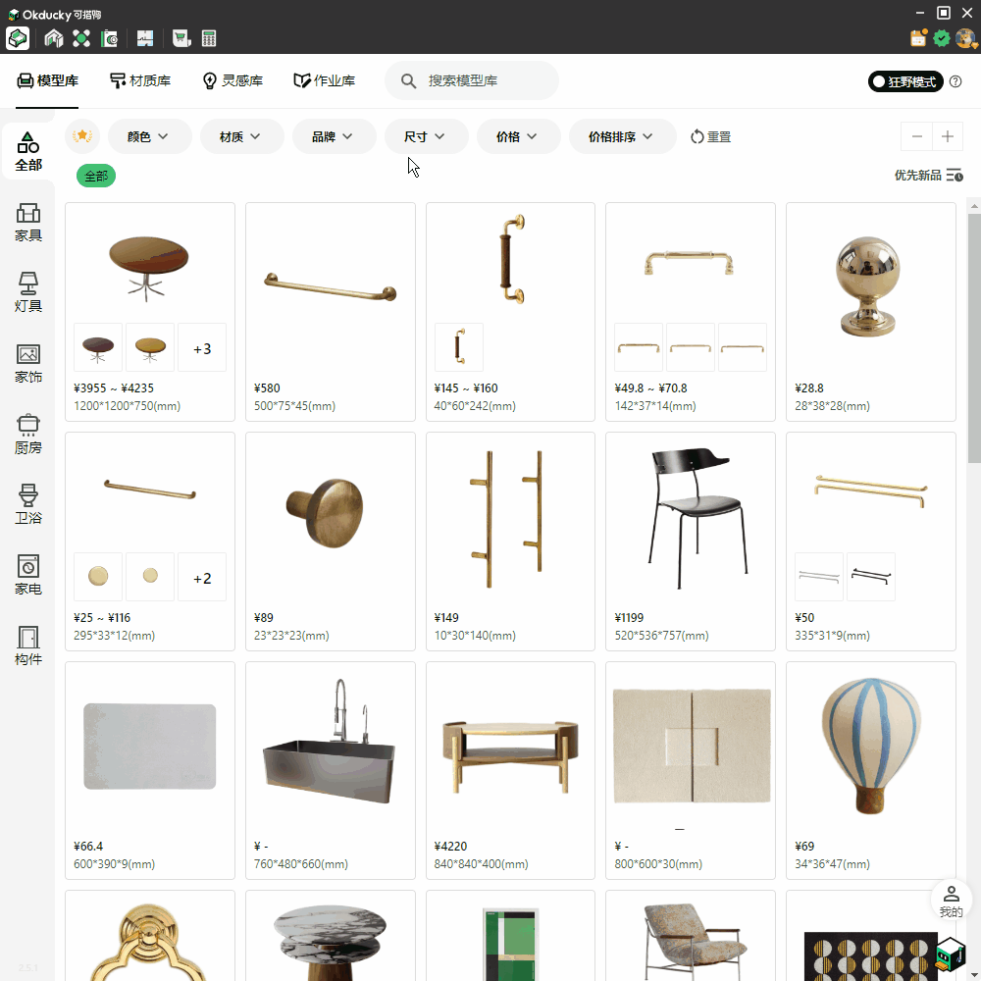Select the 灯具 lighting category icon
The height and width of the screenshot is (981, 981).
coord(28,292)
